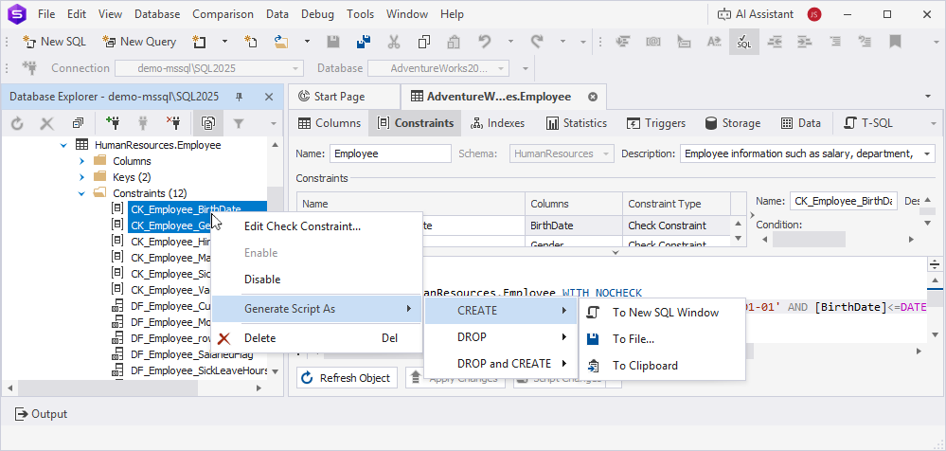The width and height of the screenshot is (946, 451).
Task: Open the Output panel
Action: coord(42,414)
